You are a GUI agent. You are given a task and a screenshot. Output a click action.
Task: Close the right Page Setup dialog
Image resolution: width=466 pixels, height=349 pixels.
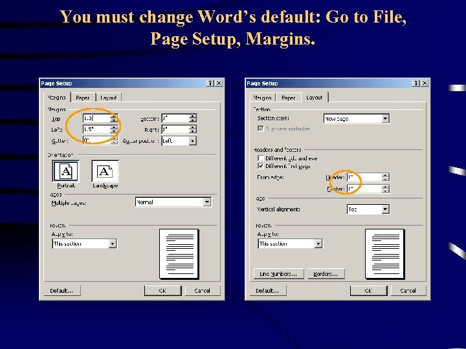pyautogui.click(x=425, y=83)
